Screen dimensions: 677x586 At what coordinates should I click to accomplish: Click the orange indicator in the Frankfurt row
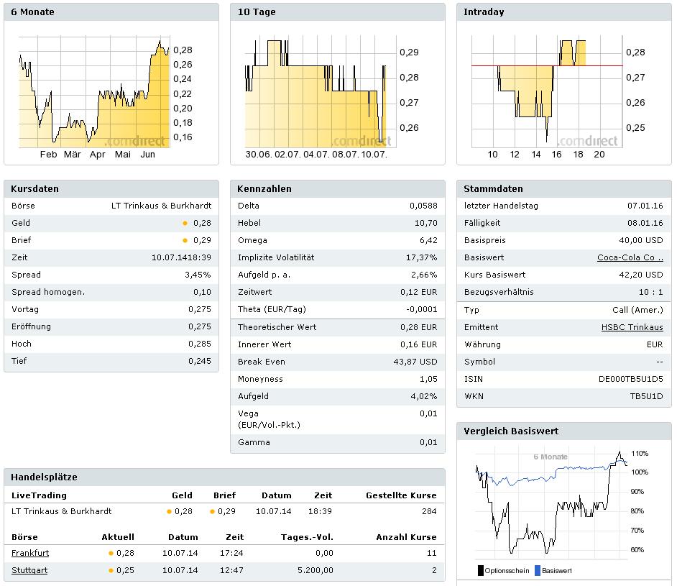111,554
